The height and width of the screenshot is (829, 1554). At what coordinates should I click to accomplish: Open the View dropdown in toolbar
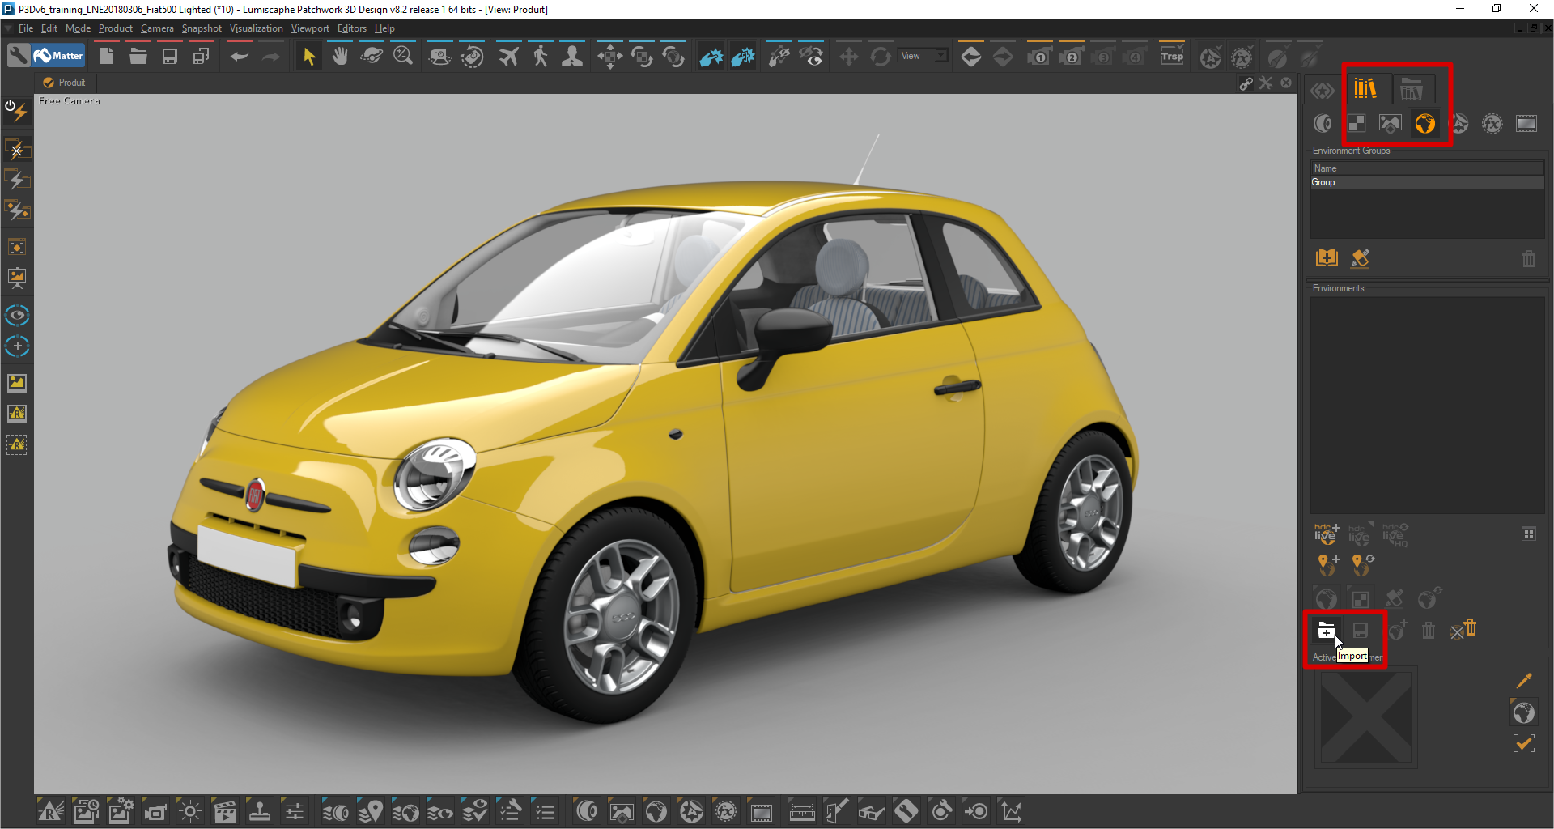click(923, 56)
